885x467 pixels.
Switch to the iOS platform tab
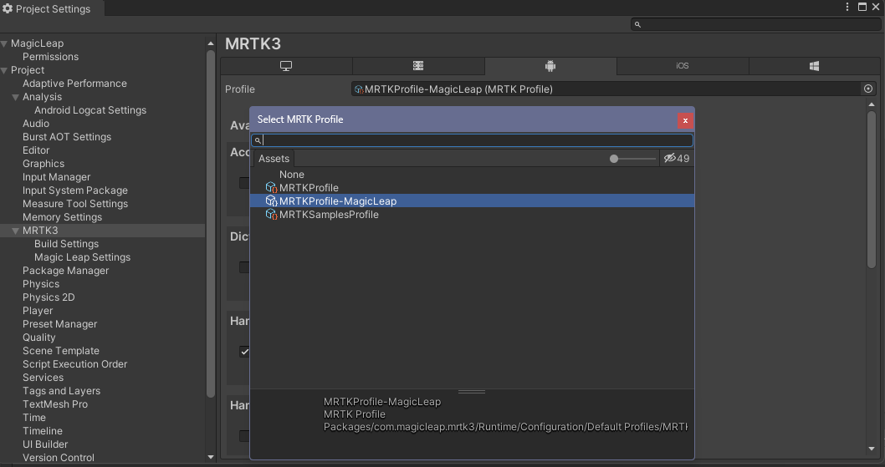pos(682,66)
